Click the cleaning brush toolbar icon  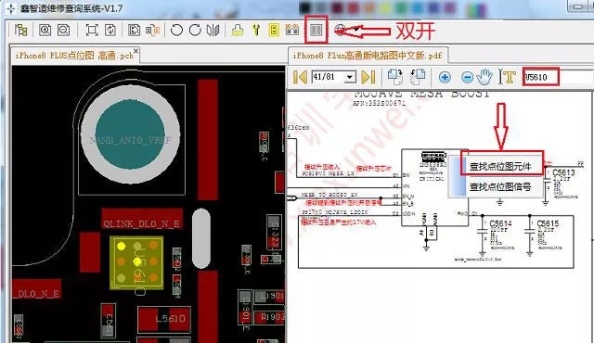[238, 30]
